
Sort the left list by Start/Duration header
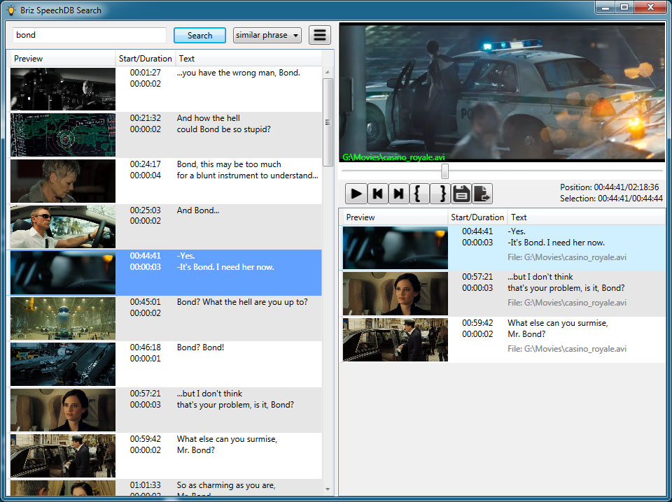[x=146, y=59]
